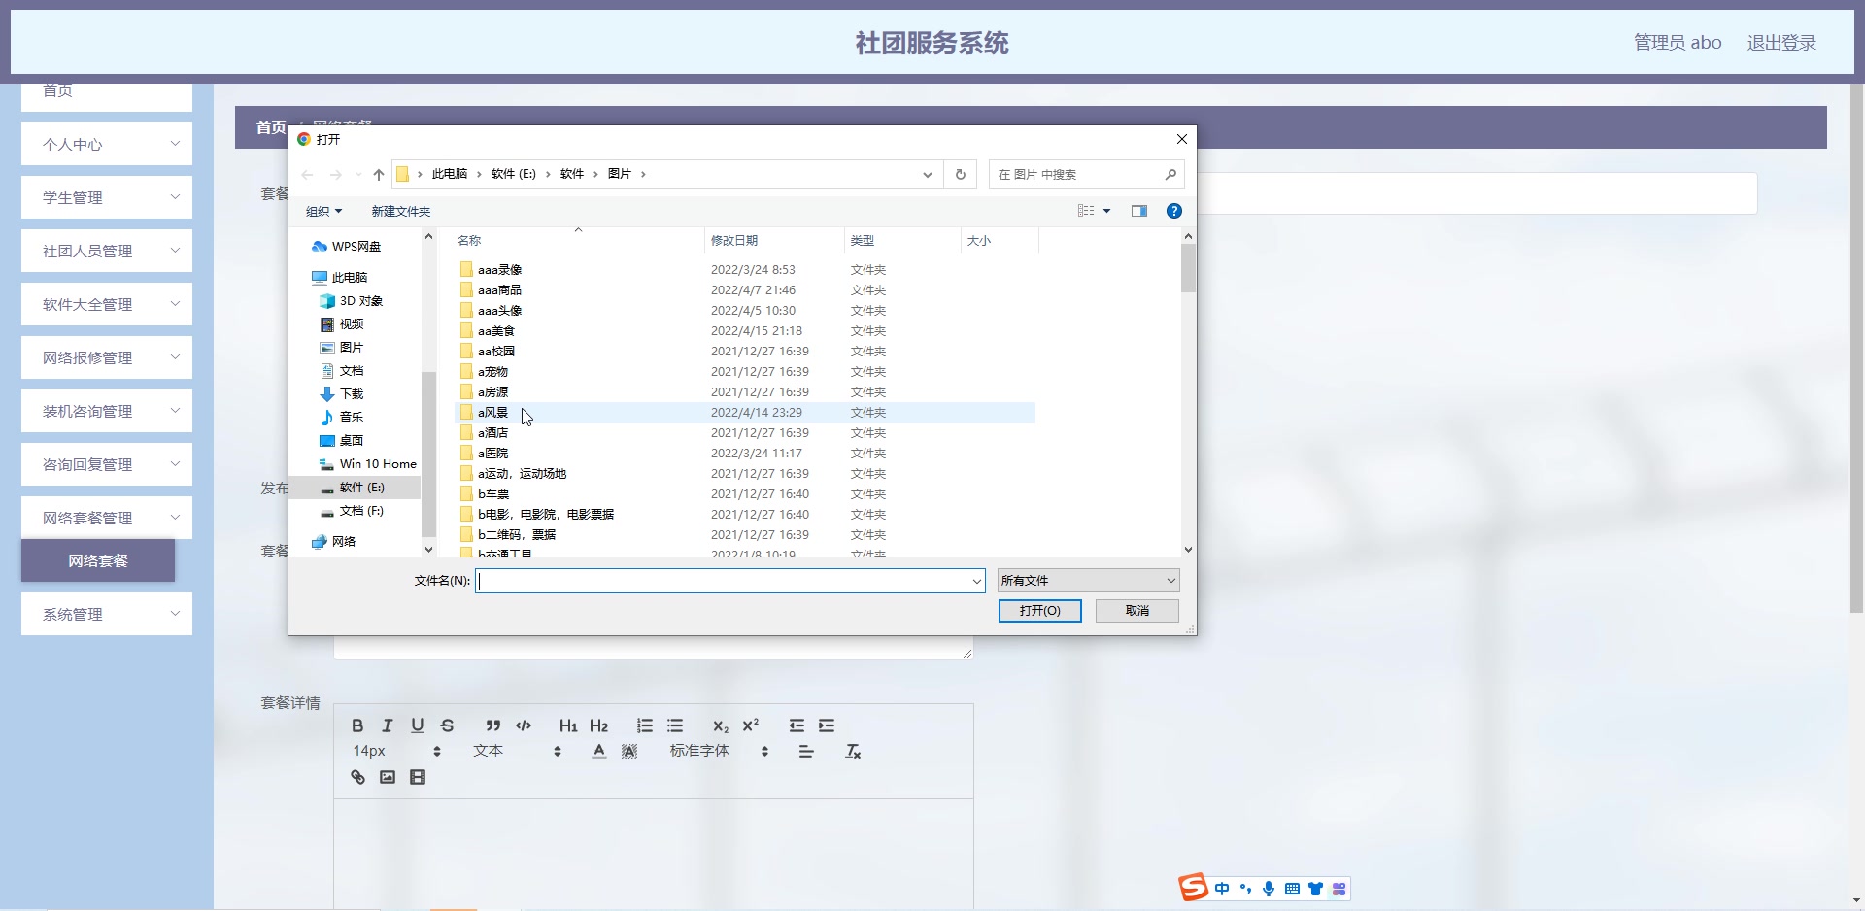This screenshot has width=1865, height=911.
Task: Click the 文件名 input field
Action: coord(729,581)
